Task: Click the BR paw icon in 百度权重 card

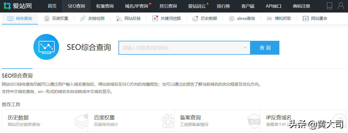Action: click(167, 121)
